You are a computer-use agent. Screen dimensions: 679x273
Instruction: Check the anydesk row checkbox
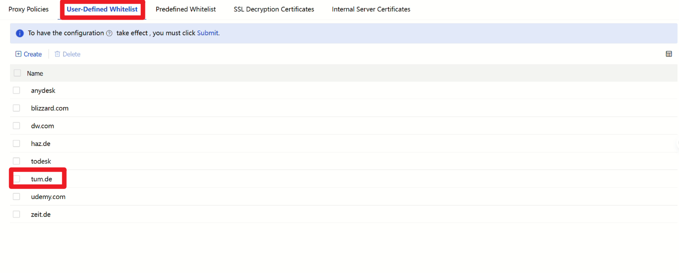coord(17,90)
